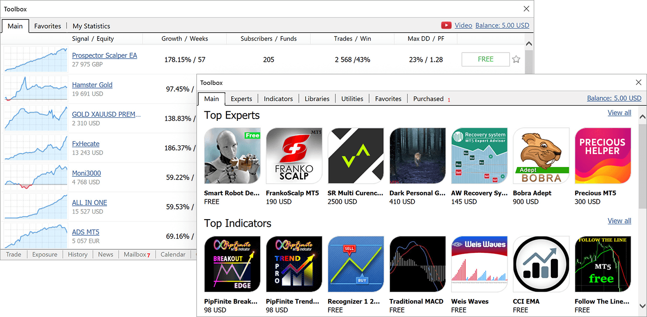647x317 pixels.
Task: Select the CCI EMA indicator icon
Action: tap(541, 264)
